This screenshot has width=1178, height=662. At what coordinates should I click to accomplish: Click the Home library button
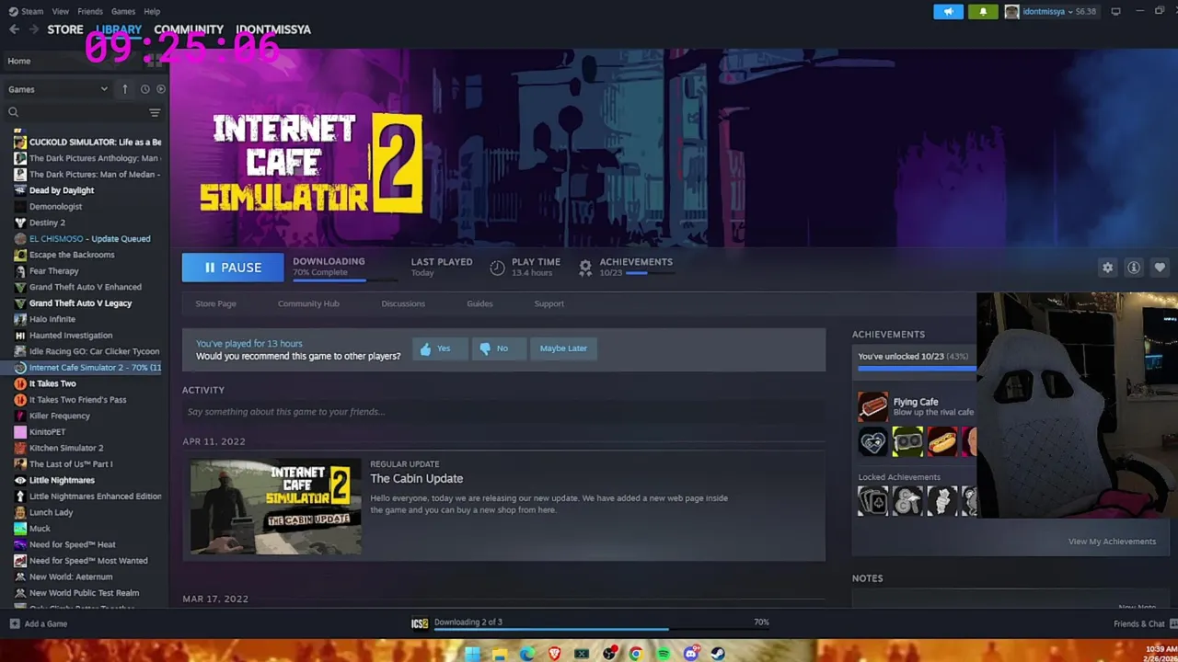[72, 61]
